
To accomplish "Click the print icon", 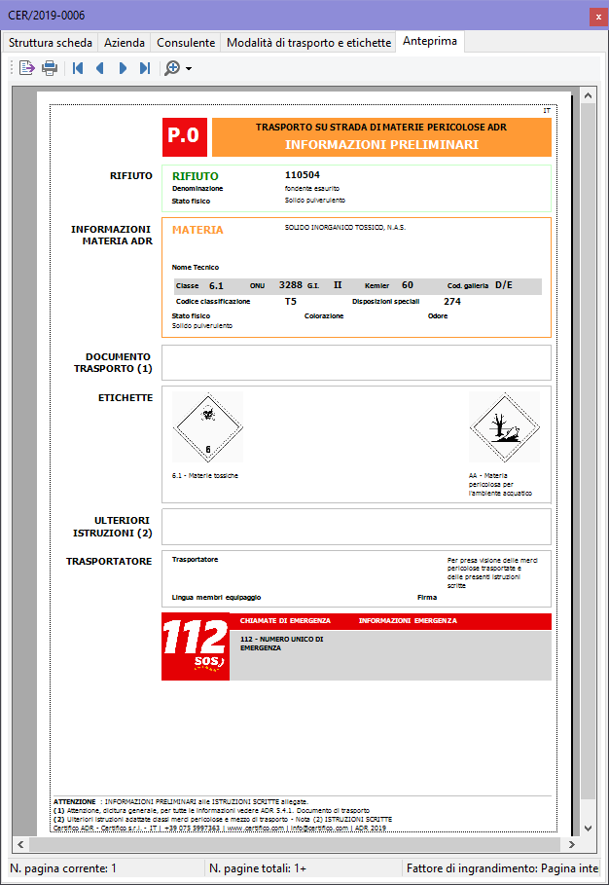I will (50, 68).
